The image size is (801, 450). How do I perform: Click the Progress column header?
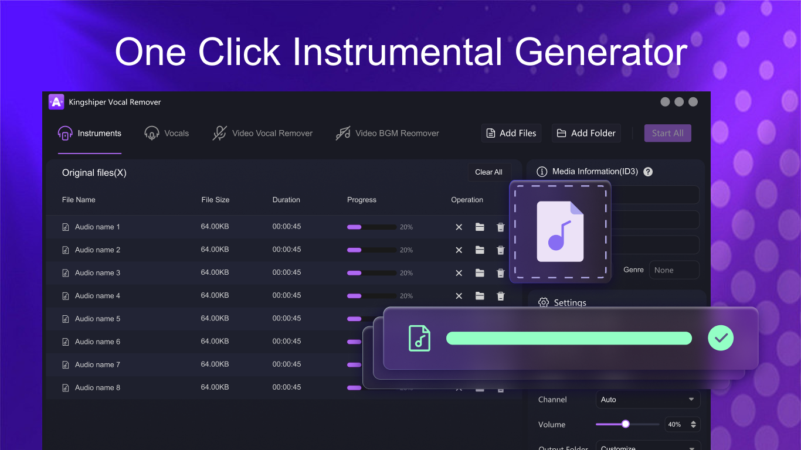pyautogui.click(x=362, y=200)
